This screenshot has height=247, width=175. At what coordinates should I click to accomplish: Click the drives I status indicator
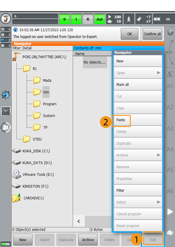coord(76,19)
